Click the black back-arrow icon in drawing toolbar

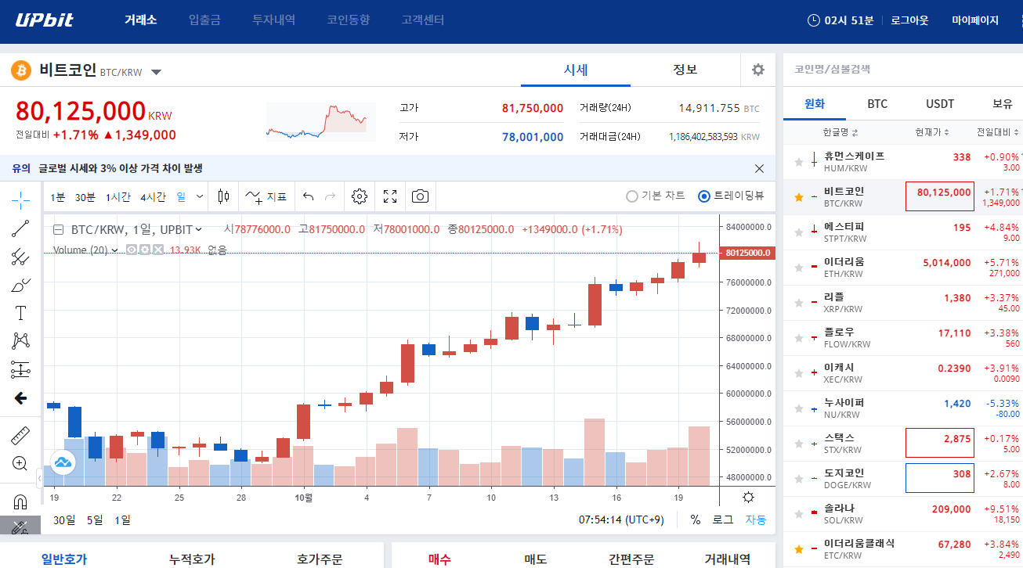point(20,398)
